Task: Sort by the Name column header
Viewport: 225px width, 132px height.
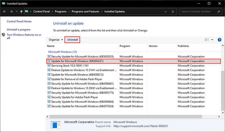Action: 51,46
